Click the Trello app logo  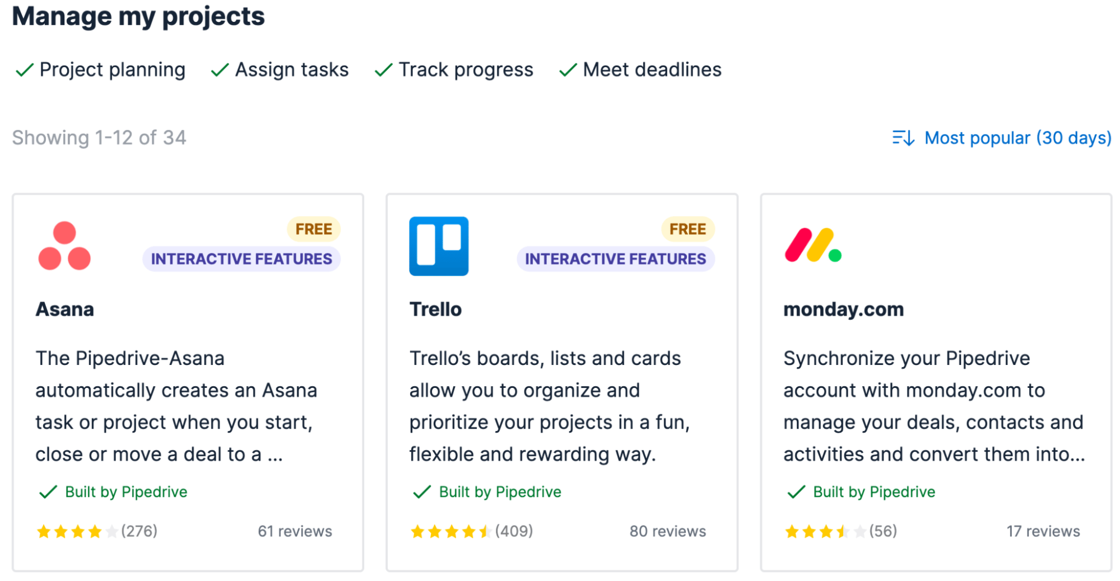(x=439, y=246)
